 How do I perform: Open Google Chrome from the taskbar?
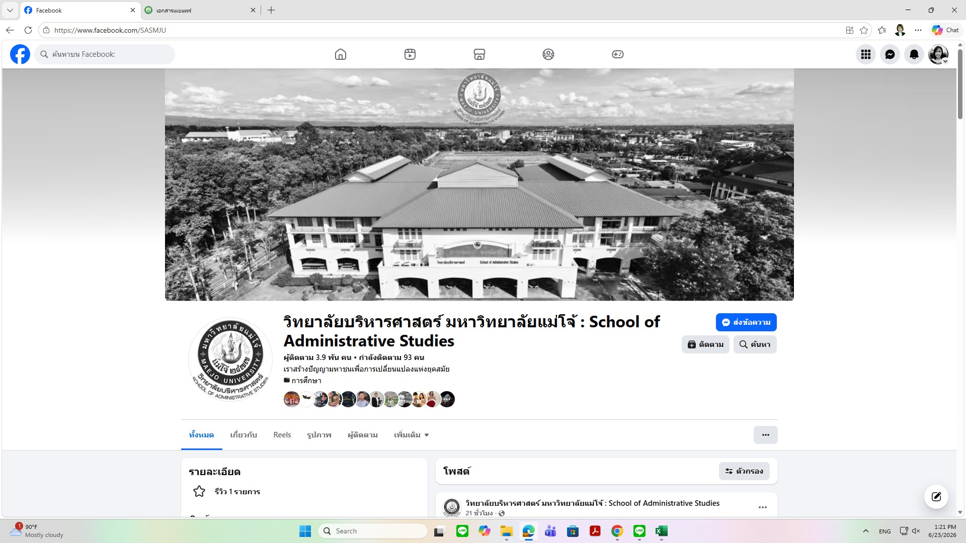(617, 531)
